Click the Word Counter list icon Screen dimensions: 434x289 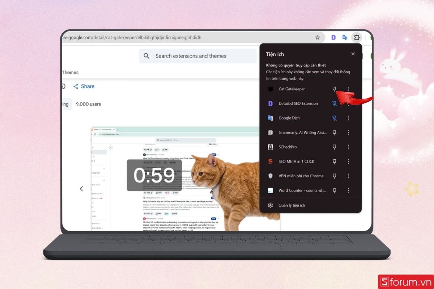pos(270,190)
